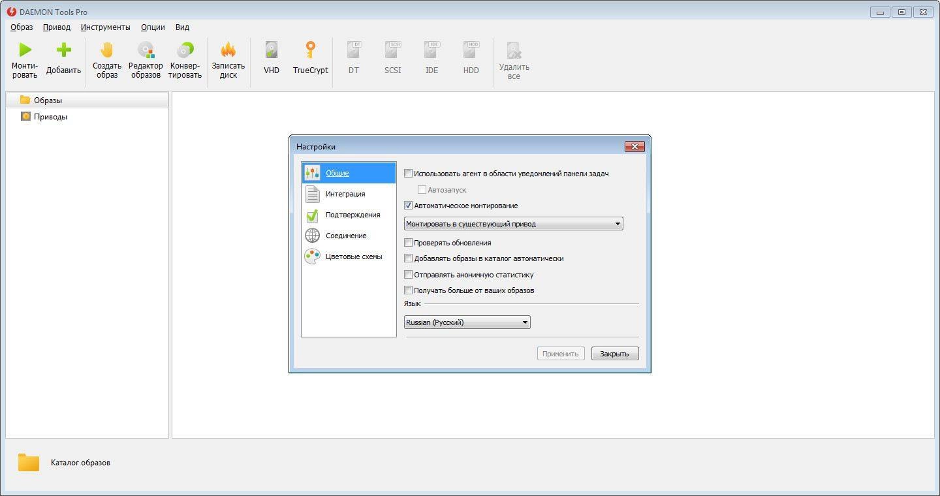Switch to the Интеграция settings tab text
Viewport: 940px width, 496px height.
345,194
